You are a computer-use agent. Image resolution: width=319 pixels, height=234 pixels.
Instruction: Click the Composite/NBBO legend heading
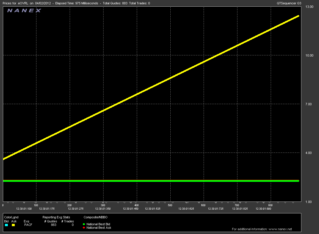[95, 217]
